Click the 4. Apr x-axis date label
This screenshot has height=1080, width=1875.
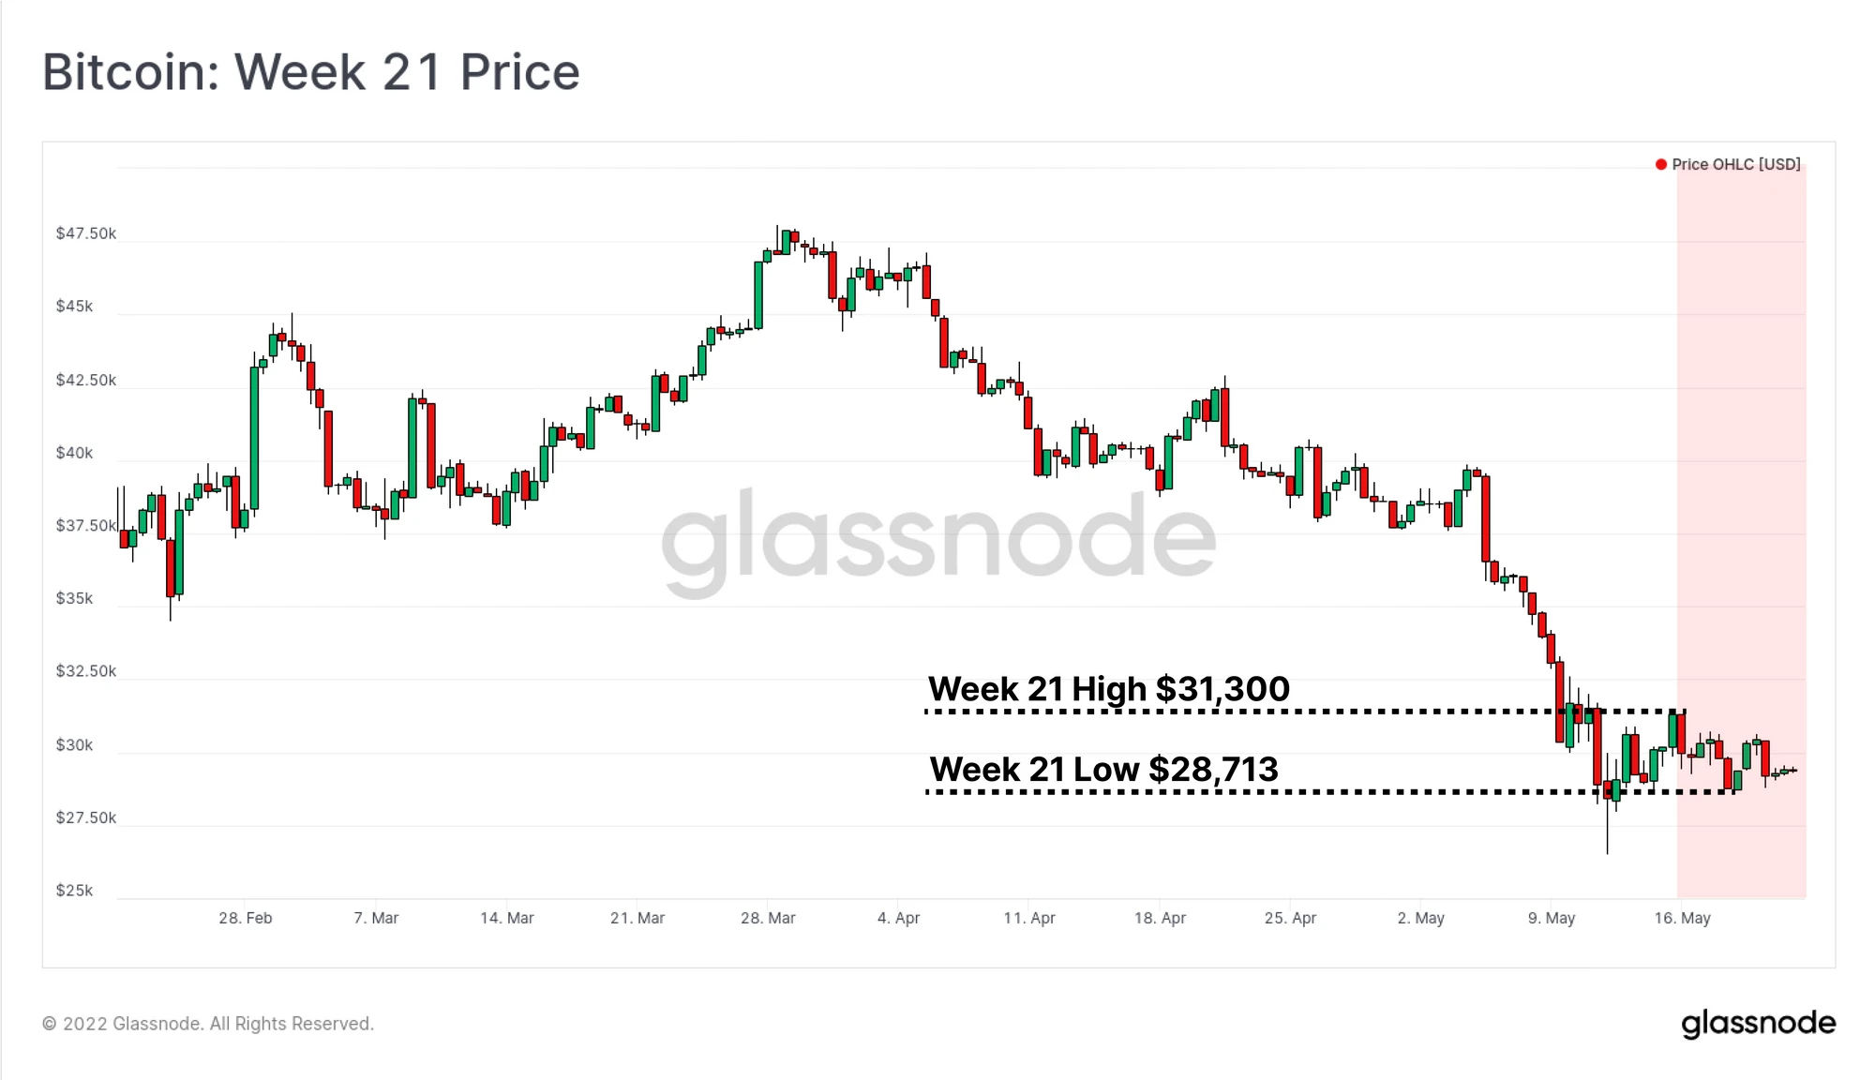(898, 918)
